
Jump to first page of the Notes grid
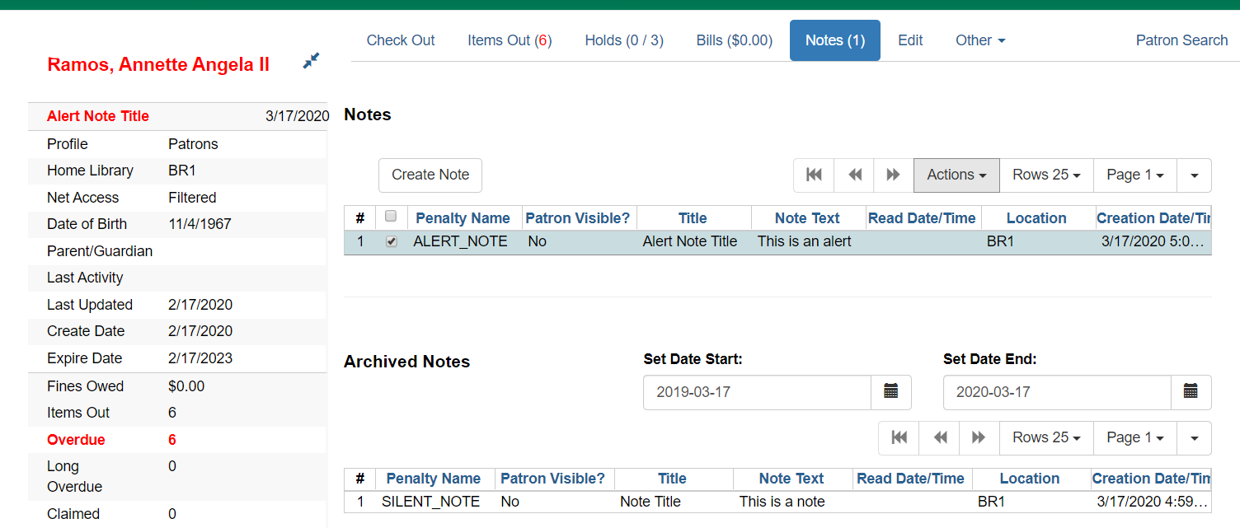[814, 175]
